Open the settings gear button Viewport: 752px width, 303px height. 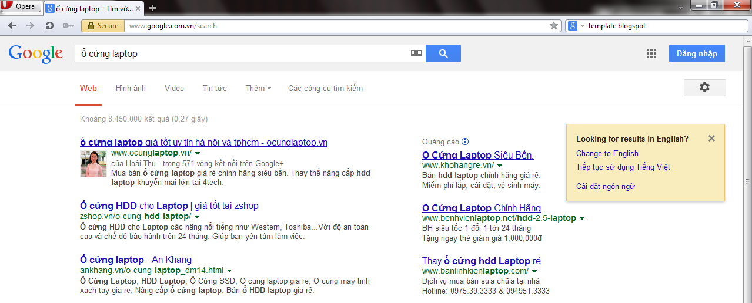coord(704,87)
